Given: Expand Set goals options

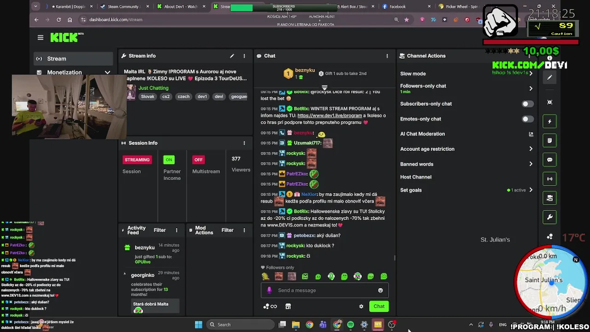Looking at the screenshot, I should click(x=531, y=190).
